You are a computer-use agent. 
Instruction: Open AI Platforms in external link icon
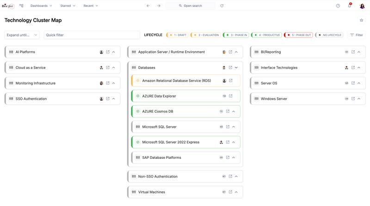pos(108,52)
